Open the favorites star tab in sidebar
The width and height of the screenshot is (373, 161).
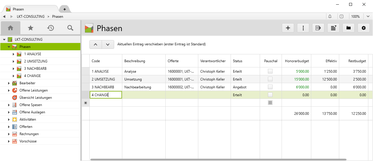pyautogui.click(x=31, y=28)
